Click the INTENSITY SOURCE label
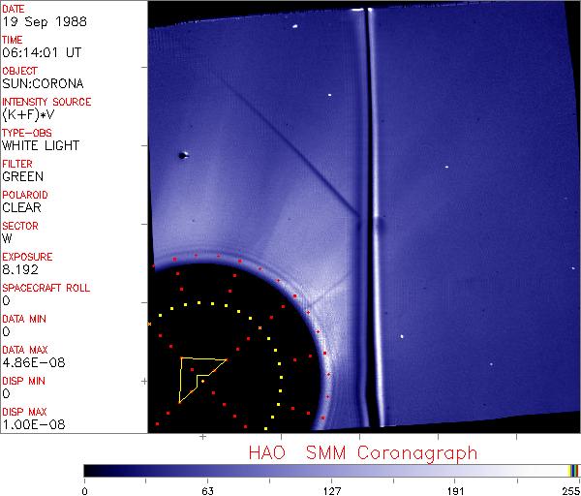This screenshot has width=581, height=496. pos(46,102)
